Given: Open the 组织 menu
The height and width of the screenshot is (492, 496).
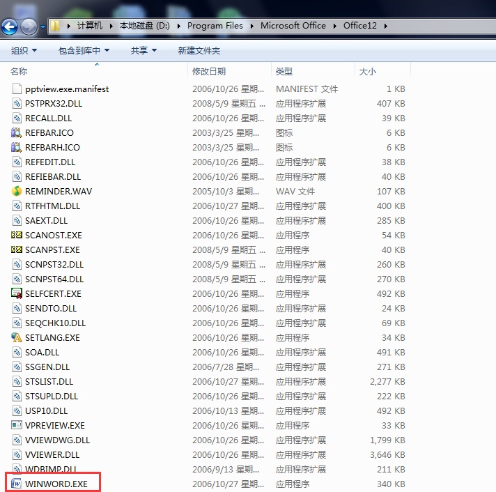Looking at the screenshot, I should (24, 50).
